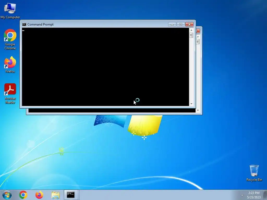Click the background window scrollbar down arrow
267x200 pixels.
pos(198,110)
